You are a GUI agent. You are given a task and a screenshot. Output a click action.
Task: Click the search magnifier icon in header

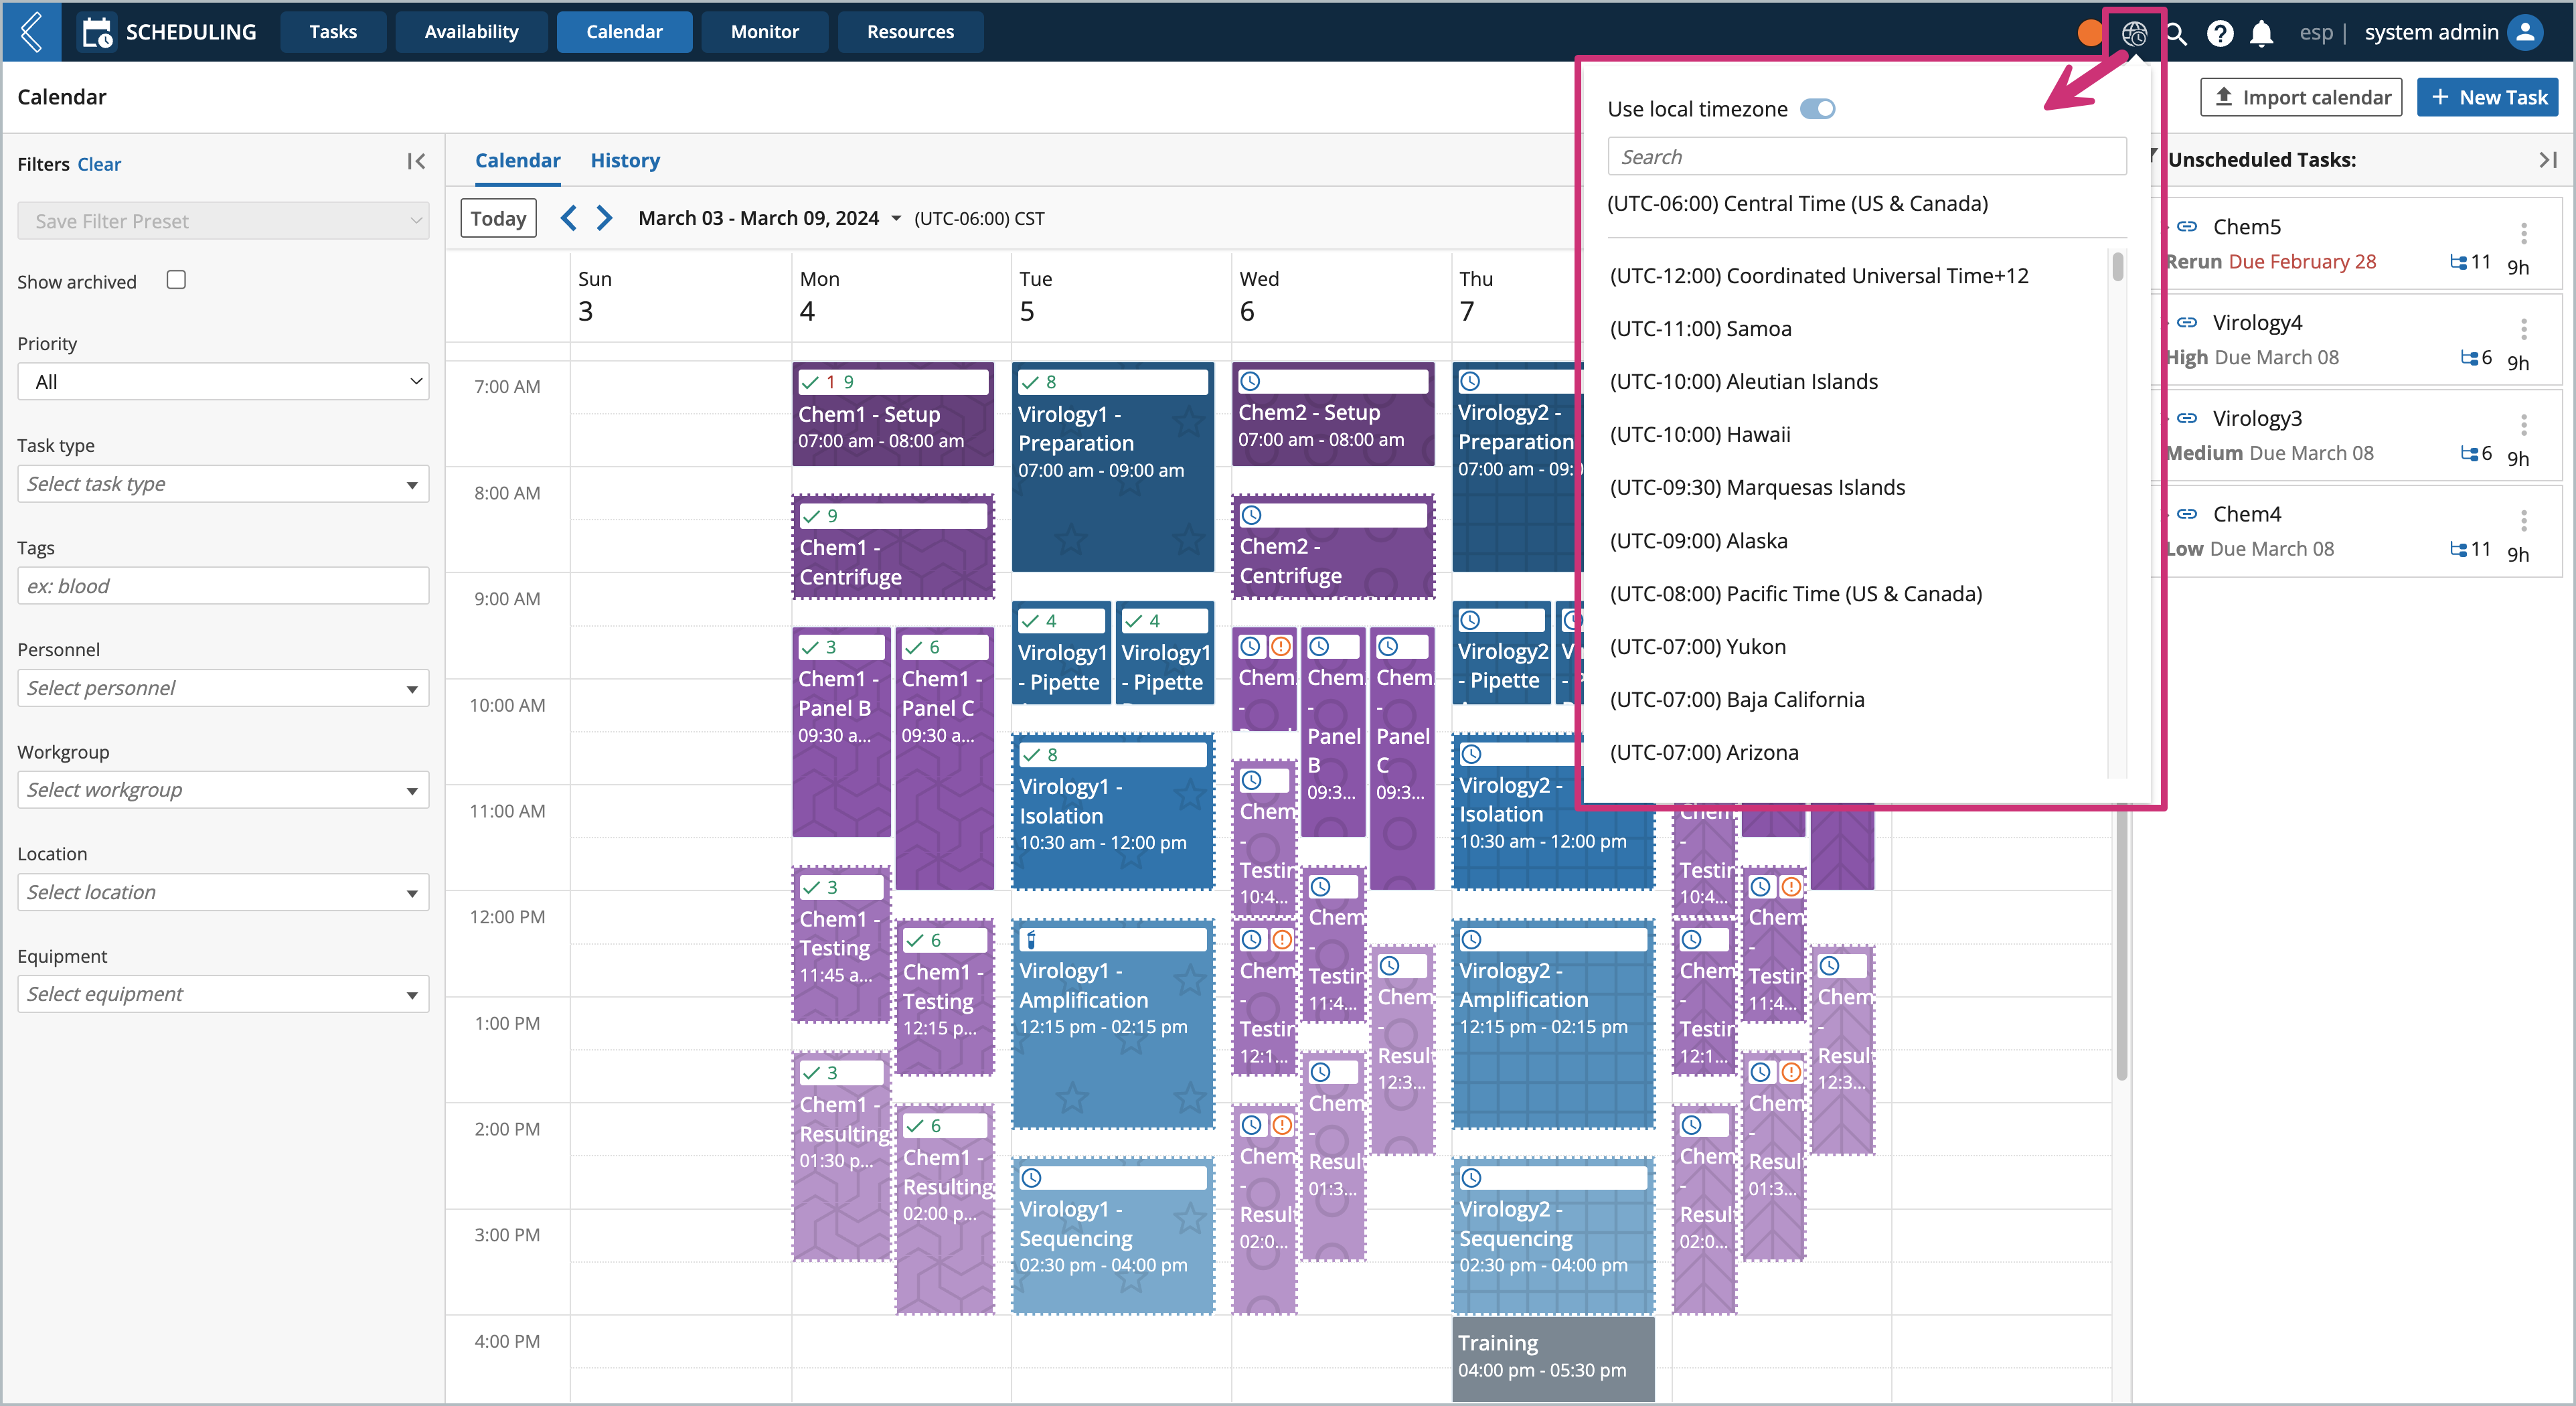(x=2176, y=33)
